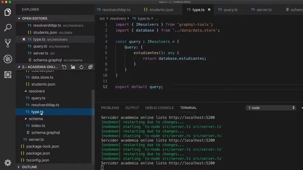Click 'IResolvers' in the first import line

pos(147,25)
